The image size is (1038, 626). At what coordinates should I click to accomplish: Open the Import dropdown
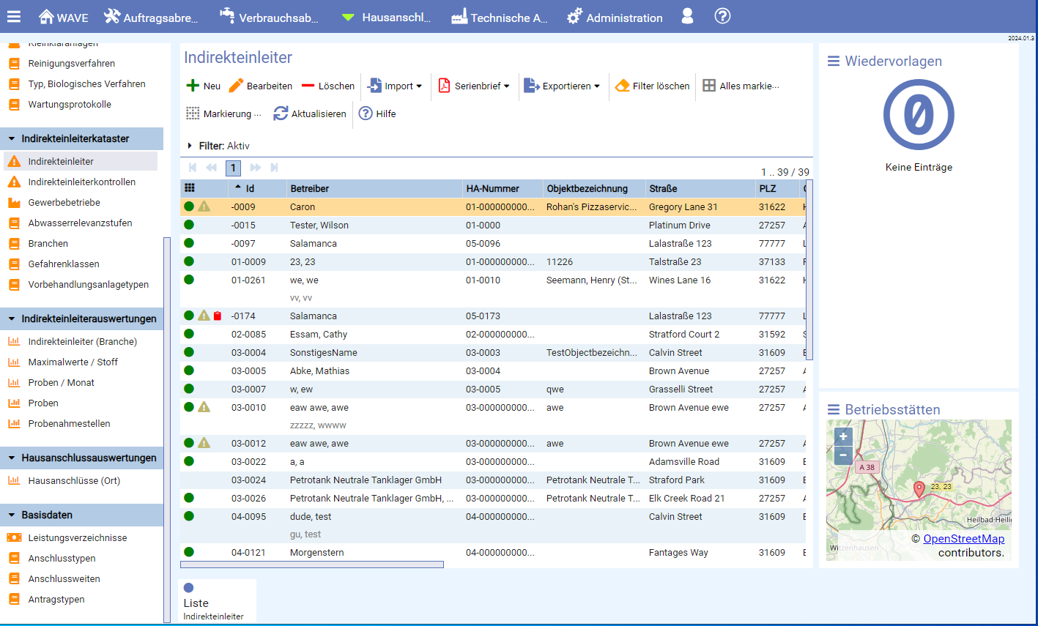(395, 86)
